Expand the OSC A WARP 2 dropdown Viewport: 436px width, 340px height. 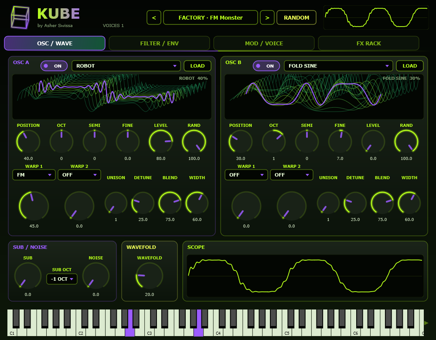coord(79,175)
